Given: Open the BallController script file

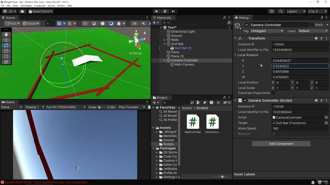Looking at the screenshot, I should tap(193, 124).
